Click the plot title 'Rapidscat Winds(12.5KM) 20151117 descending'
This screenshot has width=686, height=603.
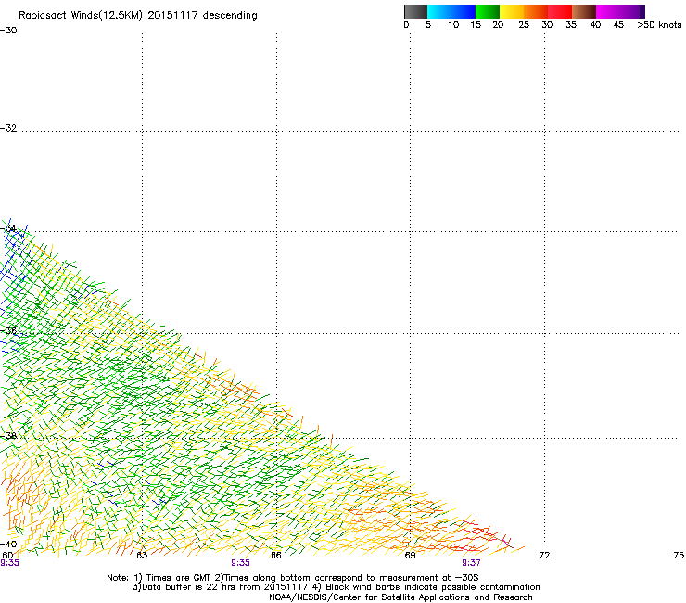pyautogui.click(x=138, y=16)
